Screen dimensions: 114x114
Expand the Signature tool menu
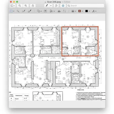pyautogui.click(x=52, y=11)
